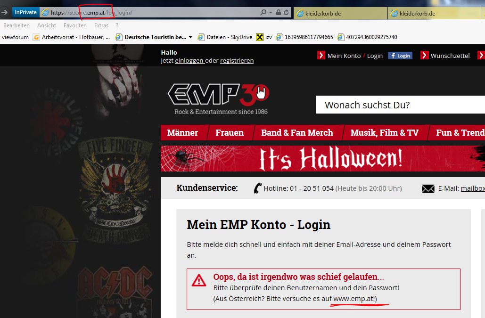This screenshot has height=318, width=485.
Task: Open the Extras menu
Action: 101,25
